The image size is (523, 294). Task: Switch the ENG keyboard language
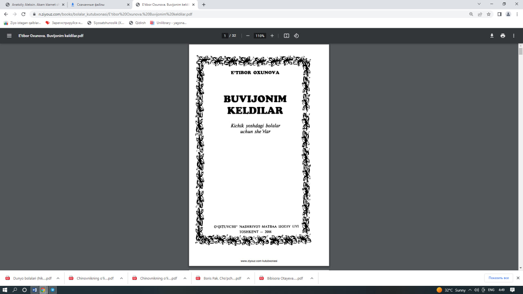(492, 290)
